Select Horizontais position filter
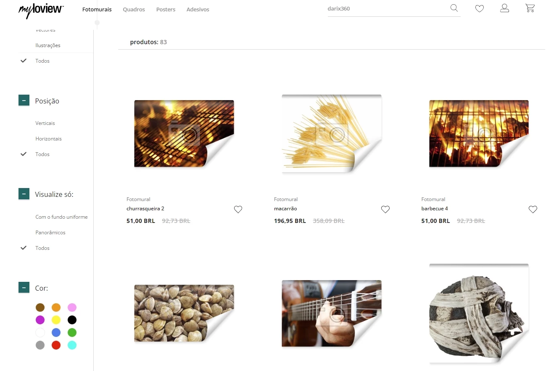The height and width of the screenshot is (371, 559). click(48, 139)
